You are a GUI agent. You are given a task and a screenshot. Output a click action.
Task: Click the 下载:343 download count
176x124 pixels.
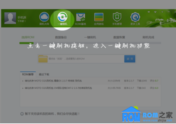pos(141,88)
